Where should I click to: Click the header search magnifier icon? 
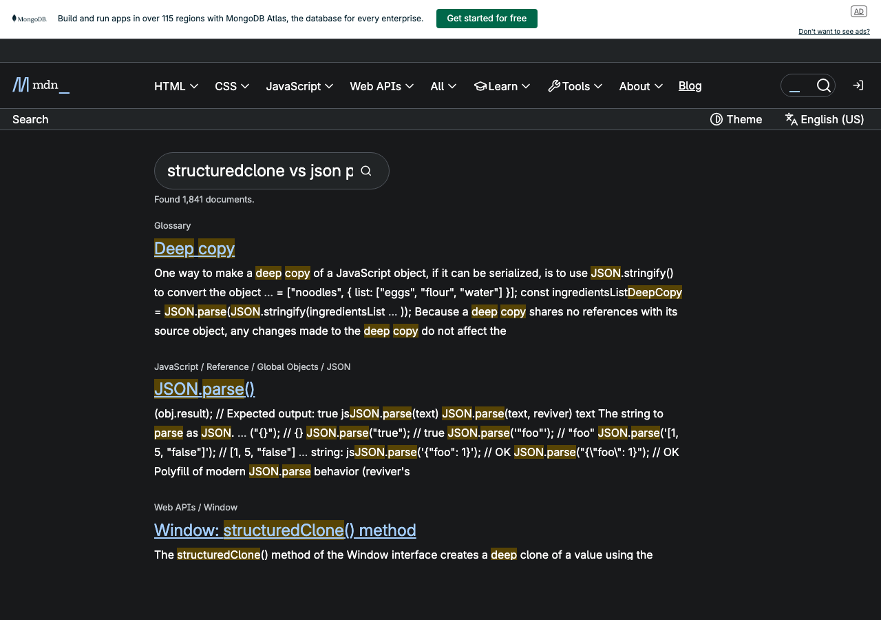(x=824, y=85)
